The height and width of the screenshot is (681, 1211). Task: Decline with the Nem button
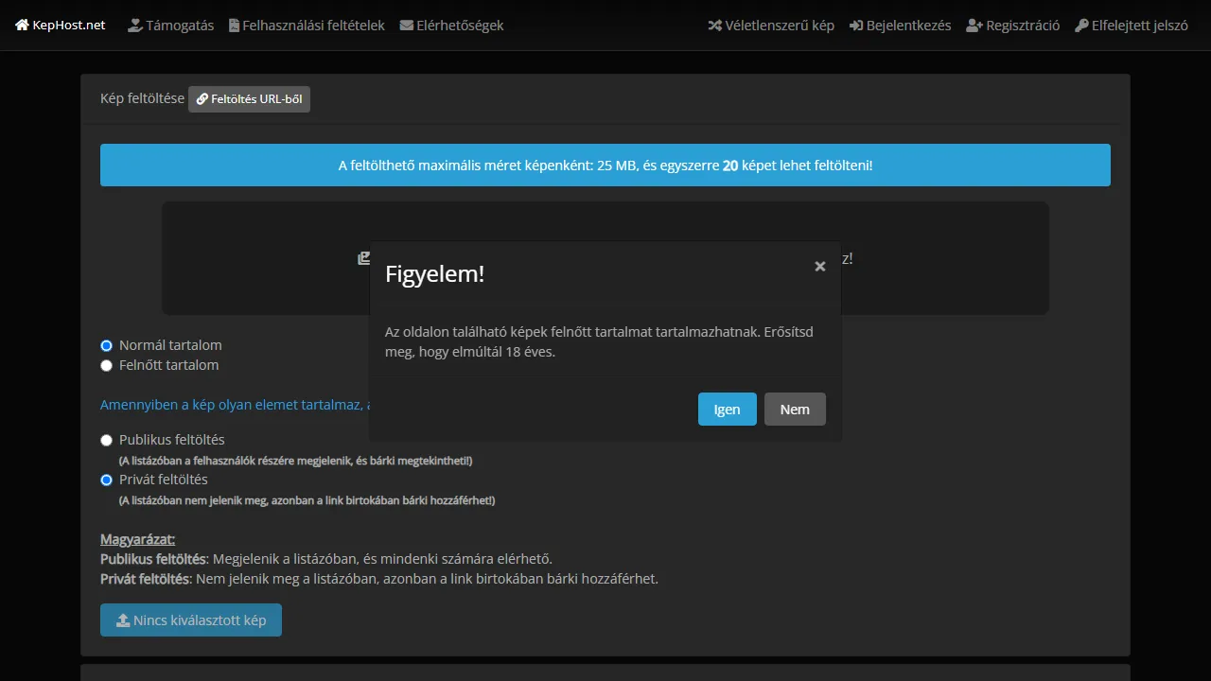point(794,409)
